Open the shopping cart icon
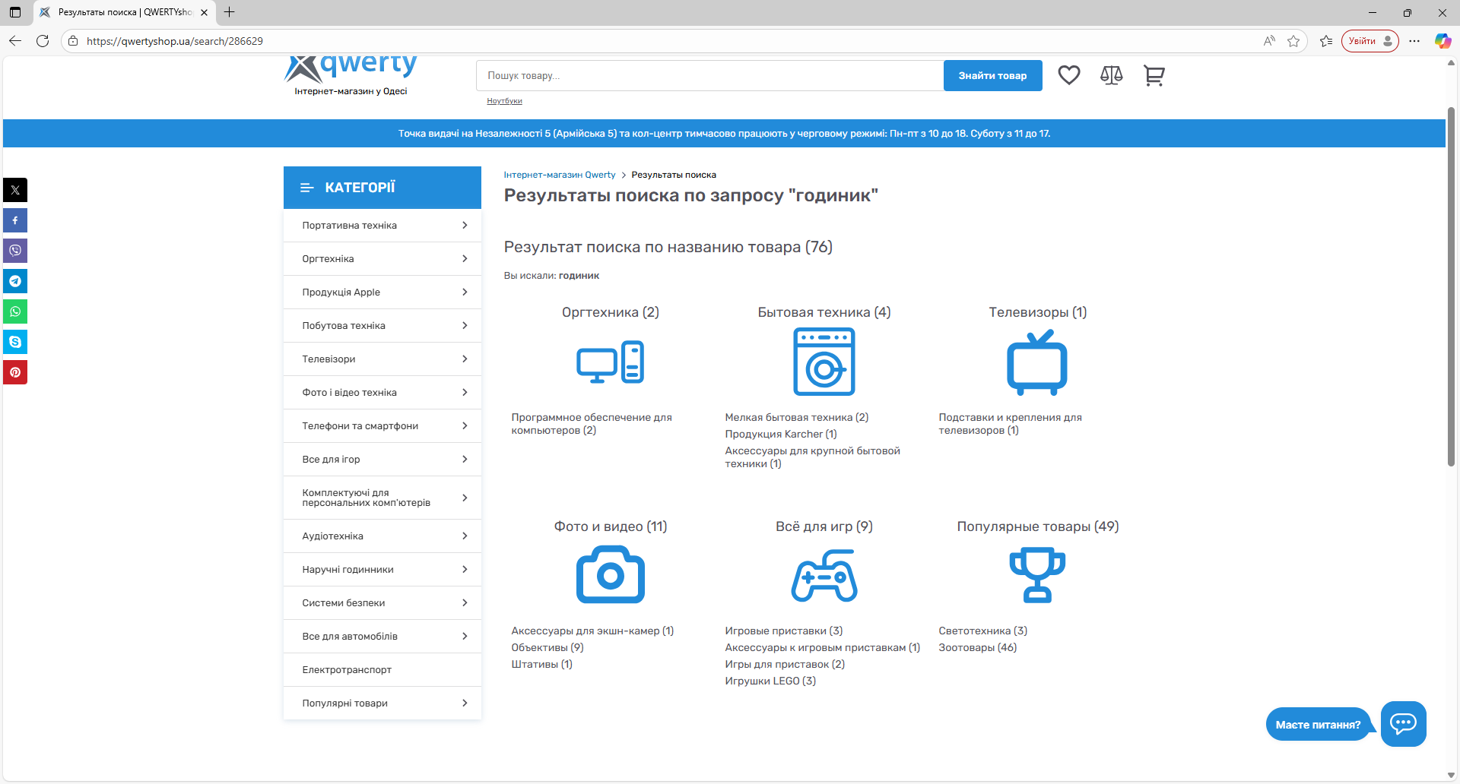Image resolution: width=1460 pixels, height=784 pixels. (1154, 75)
